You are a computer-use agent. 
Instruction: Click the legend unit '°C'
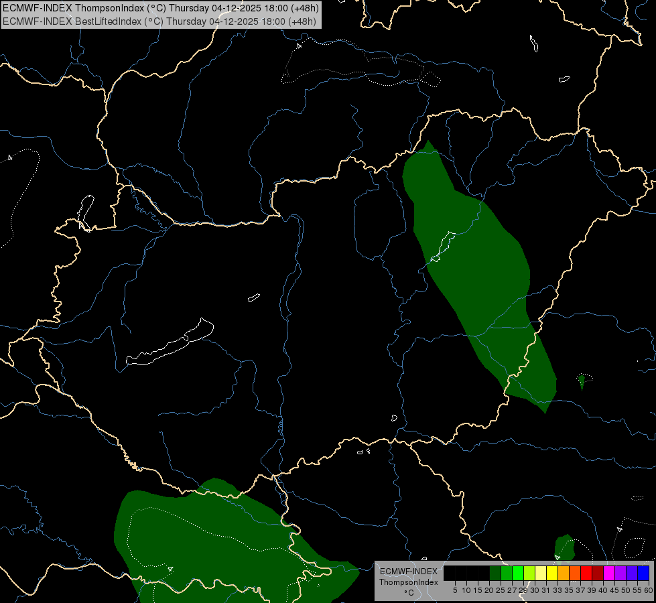pyautogui.click(x=409, y=593)
